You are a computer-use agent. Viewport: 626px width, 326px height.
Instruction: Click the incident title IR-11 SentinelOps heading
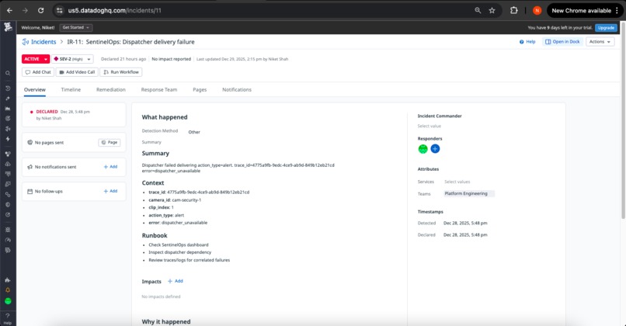[x=130, y=42]
